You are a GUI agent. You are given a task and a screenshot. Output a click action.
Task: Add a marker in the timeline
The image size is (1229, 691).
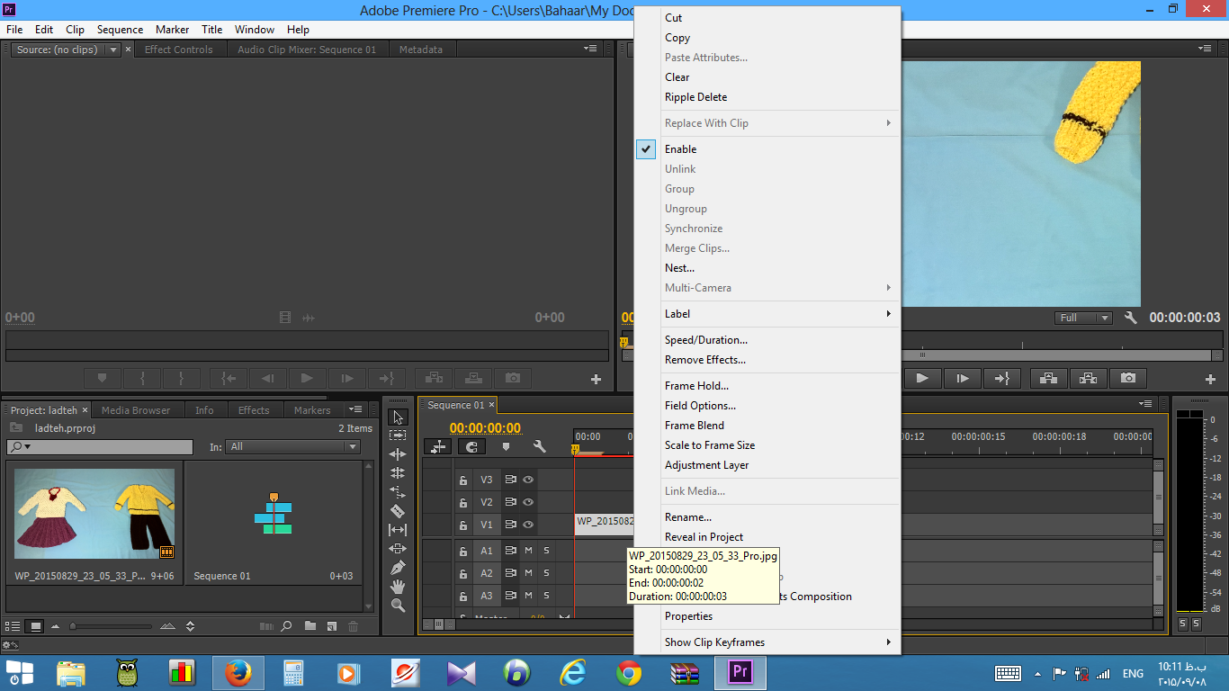click(x=506, y=446)
